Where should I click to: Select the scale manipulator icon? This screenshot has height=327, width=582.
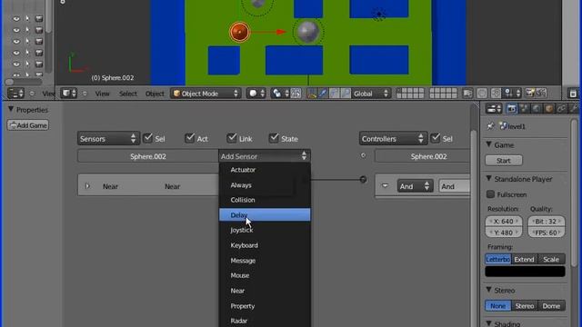pyautogui.click(x=346, y=94)
